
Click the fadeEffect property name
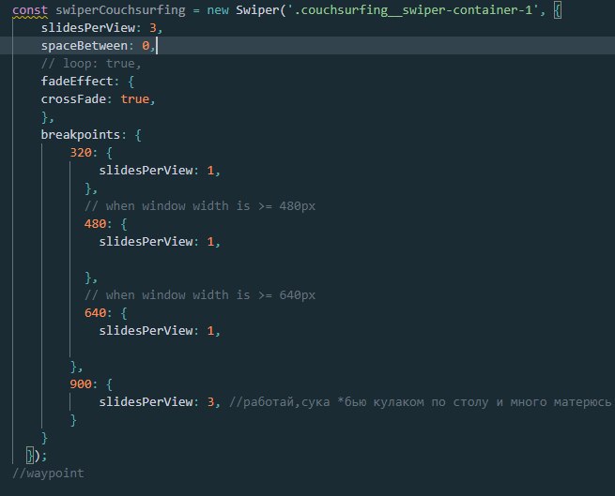tap(77, 82)
